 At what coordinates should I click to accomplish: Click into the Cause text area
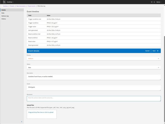94,88
